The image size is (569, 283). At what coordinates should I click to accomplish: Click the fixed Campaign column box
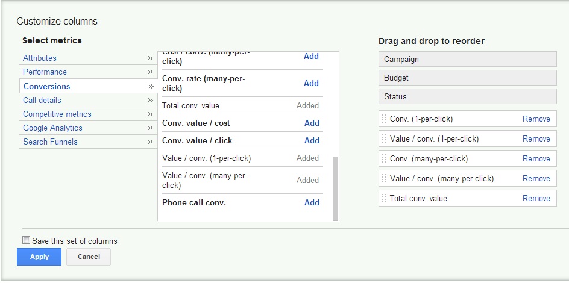point(467,59)
